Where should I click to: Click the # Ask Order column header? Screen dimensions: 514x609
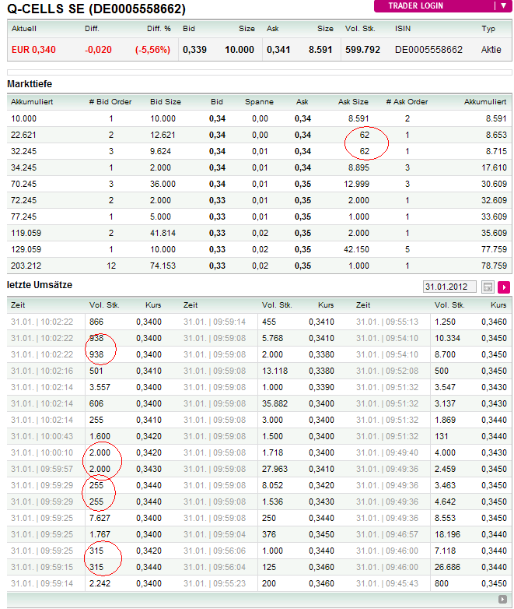tap(407, 101)
